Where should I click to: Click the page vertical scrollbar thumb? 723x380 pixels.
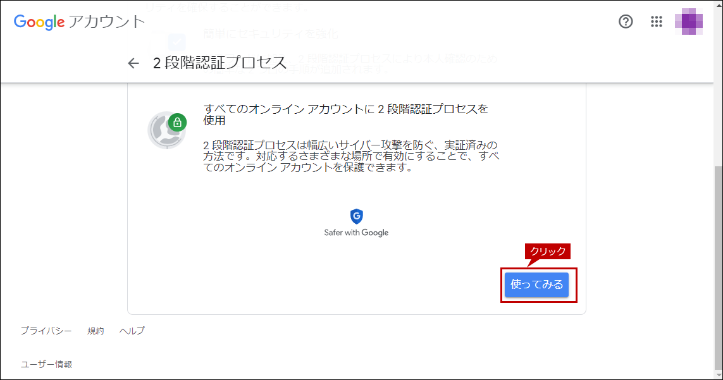718,267
